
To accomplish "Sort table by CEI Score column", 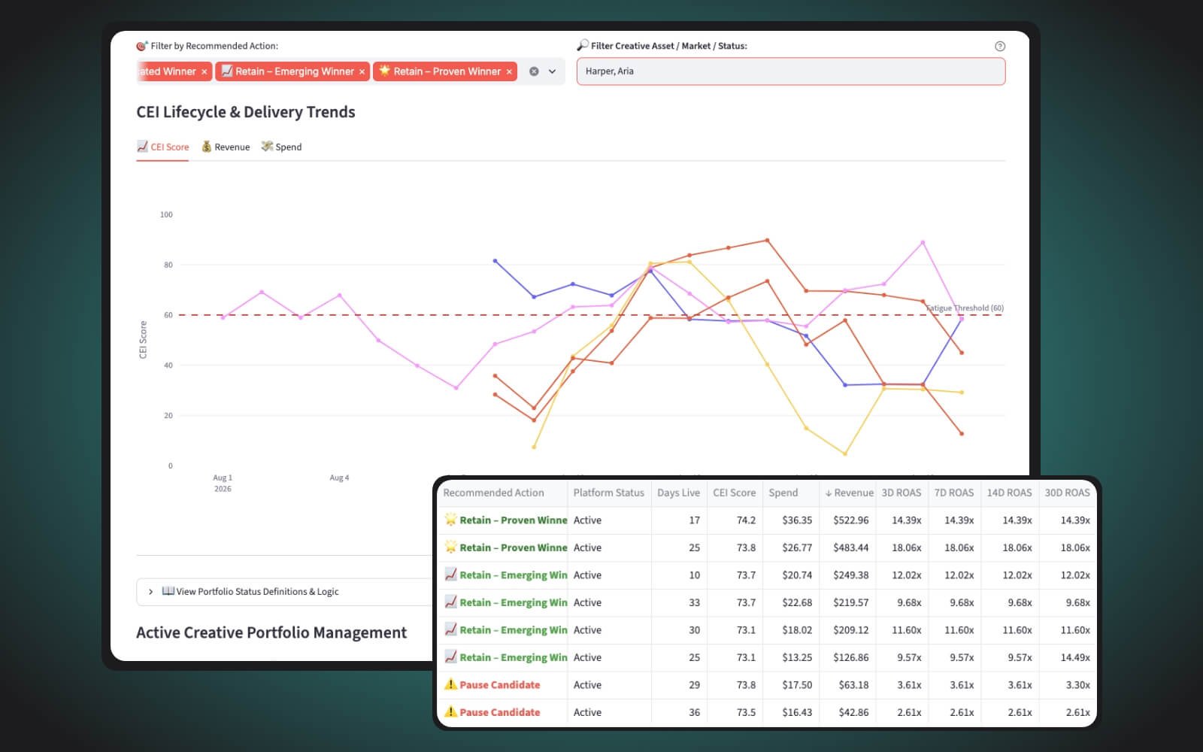I will (x=734, y=493).
